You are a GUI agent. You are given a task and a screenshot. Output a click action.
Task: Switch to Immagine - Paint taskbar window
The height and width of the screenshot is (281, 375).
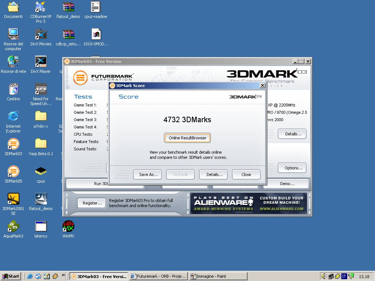218,277
